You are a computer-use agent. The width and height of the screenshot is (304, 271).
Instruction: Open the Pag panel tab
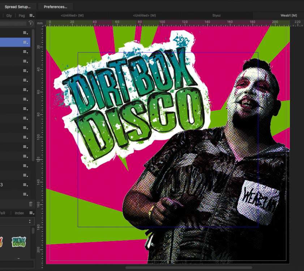tap(22, 16)
